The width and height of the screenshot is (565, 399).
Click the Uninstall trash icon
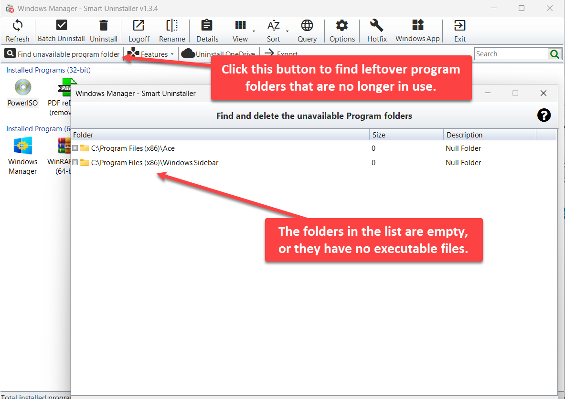coord(104,25)
